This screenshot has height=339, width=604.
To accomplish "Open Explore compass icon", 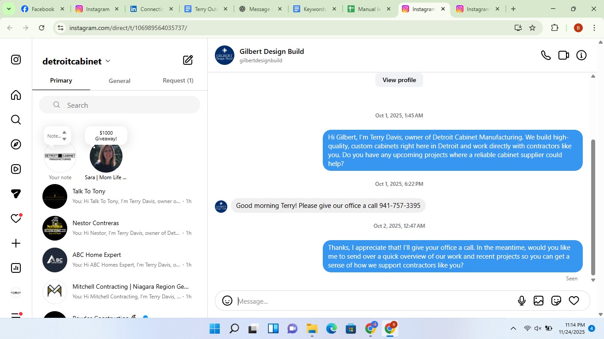I will click(16, 144).
